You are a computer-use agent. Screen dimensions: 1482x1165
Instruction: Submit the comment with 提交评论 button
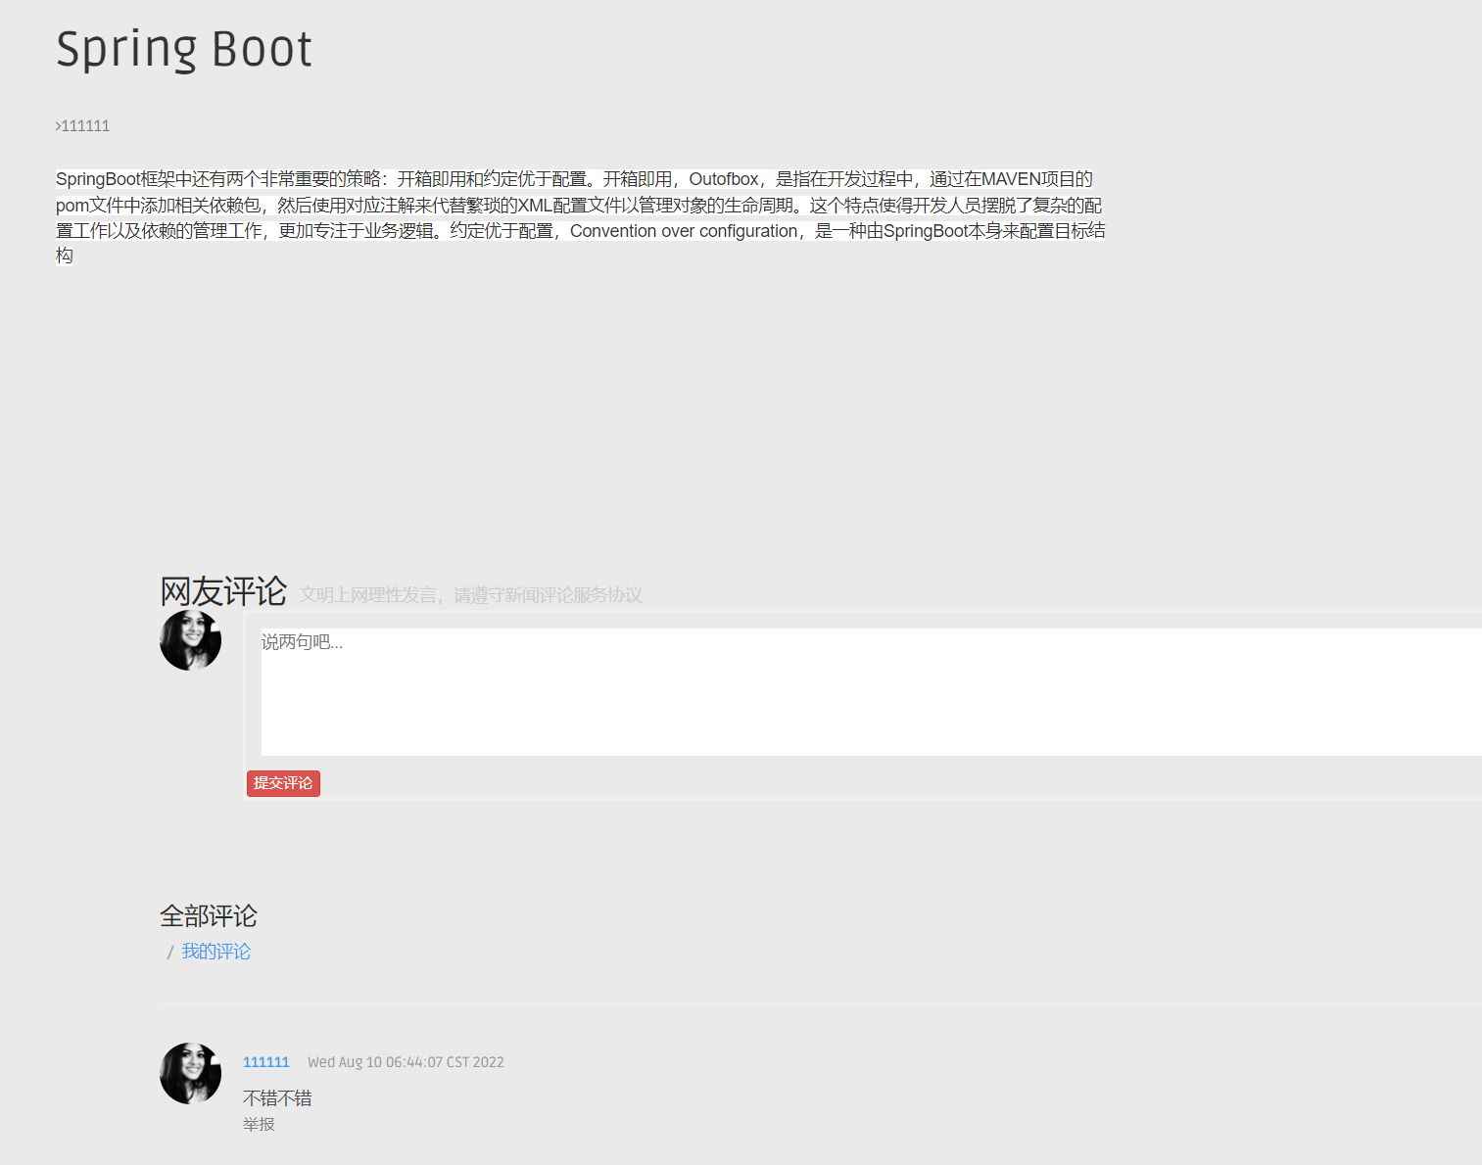(x=283, y=783)
